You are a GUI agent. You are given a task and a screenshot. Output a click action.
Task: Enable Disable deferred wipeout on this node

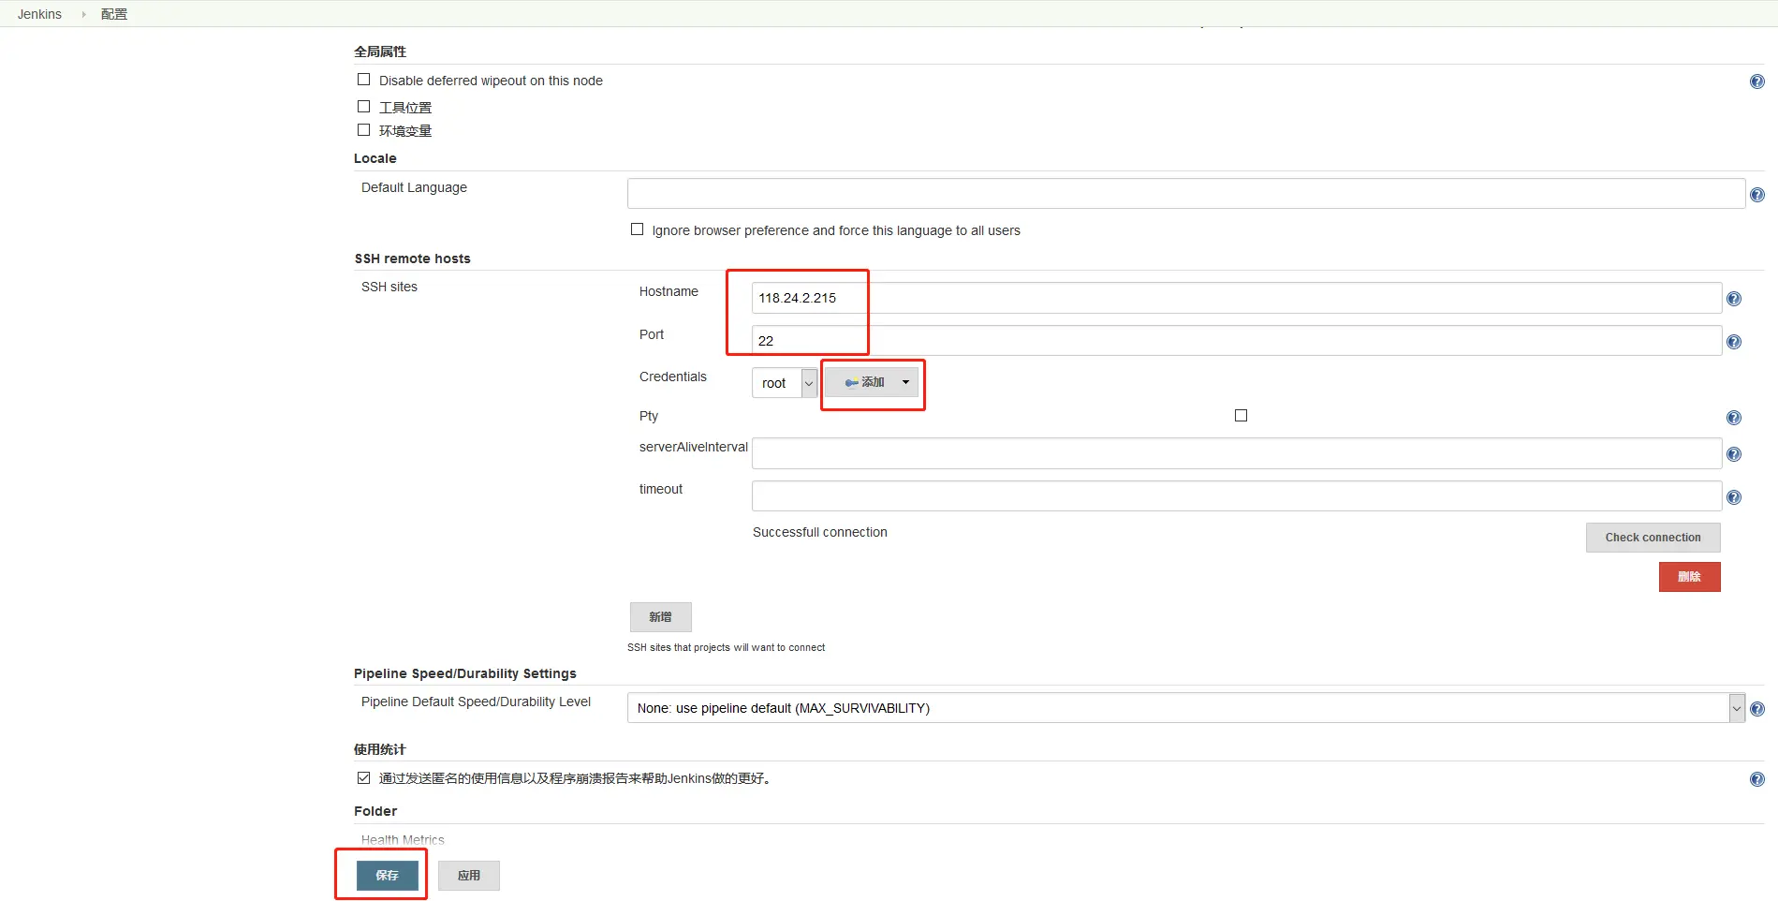point(363,80)
